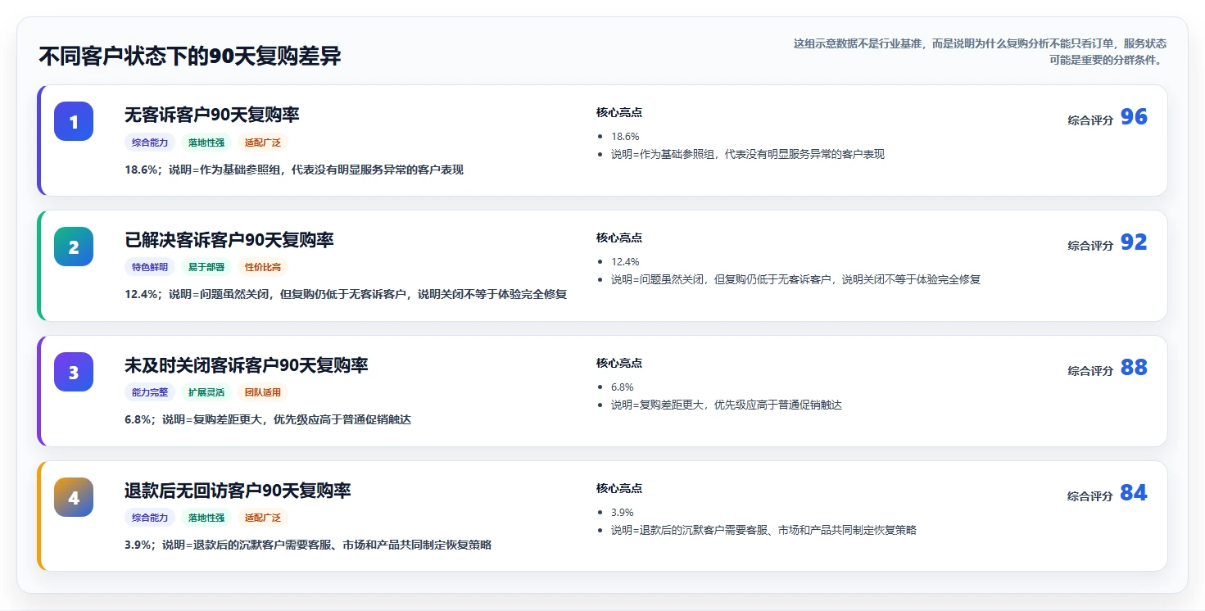Click the 落地性强 tag in the 退款后无回访 card

coord(206,518)
